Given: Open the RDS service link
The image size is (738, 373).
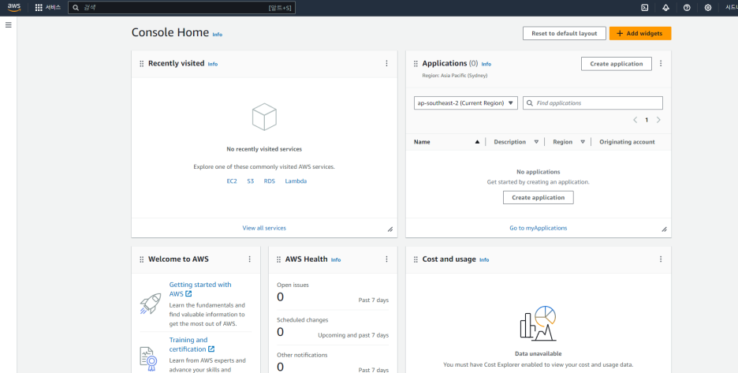Looking at the screenshot, I should click(269, 181).
